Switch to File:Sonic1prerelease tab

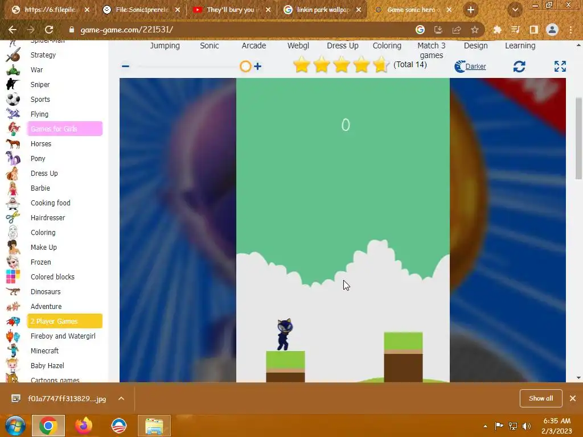pos(141,10)
